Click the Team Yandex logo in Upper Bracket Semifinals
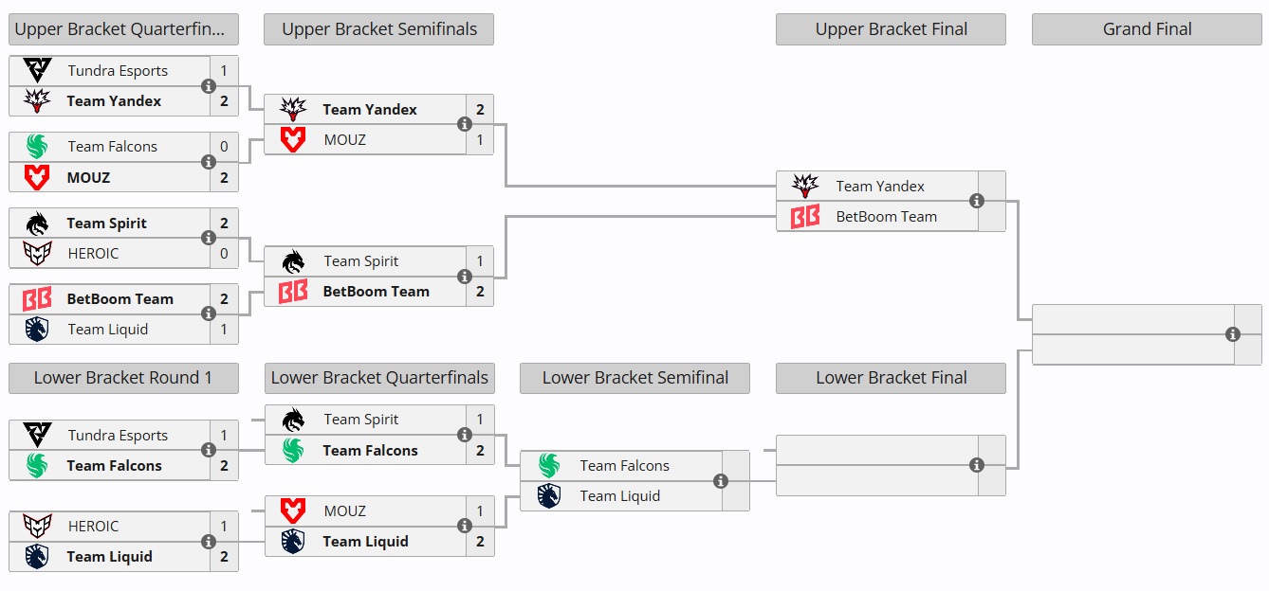Viewport: 1269px width, 591px height. click(x=294, y=109)
